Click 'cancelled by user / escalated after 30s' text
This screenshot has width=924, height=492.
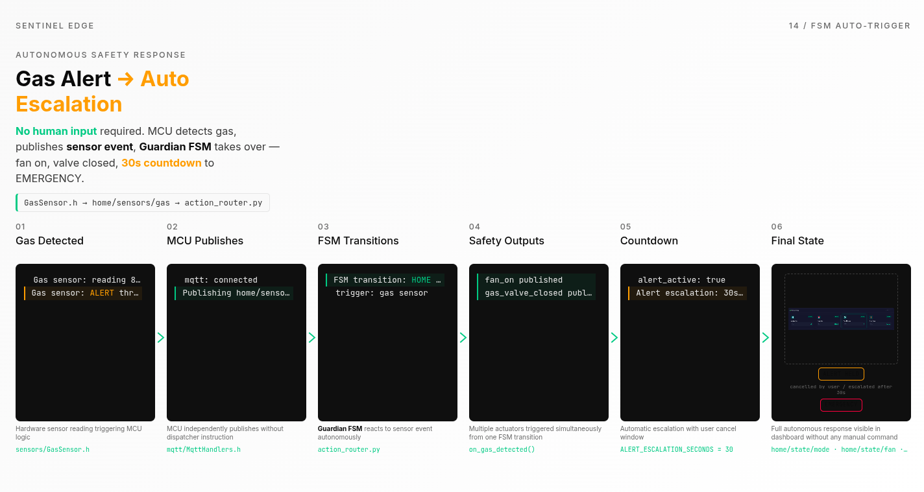pos(841,390)
